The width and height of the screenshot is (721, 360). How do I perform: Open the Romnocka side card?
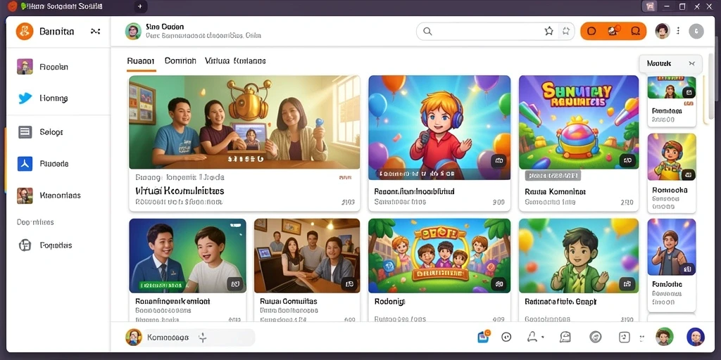(672, 173)
